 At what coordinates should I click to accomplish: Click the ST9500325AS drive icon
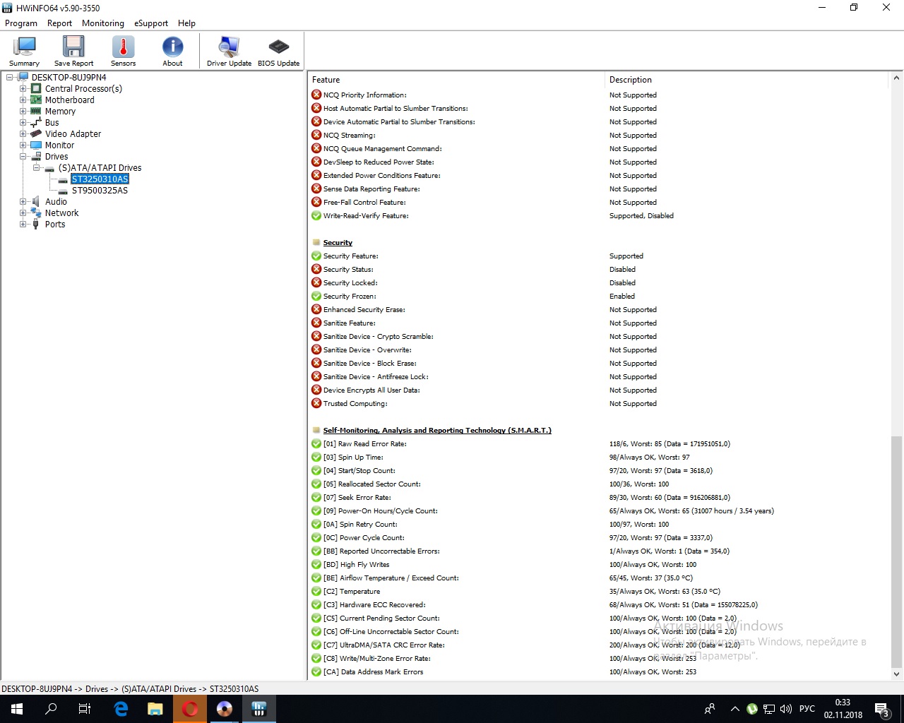point(63,191)
